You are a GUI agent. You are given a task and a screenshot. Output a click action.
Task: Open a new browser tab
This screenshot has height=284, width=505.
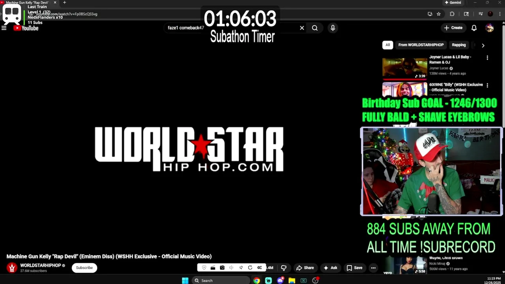click(65, 2)
